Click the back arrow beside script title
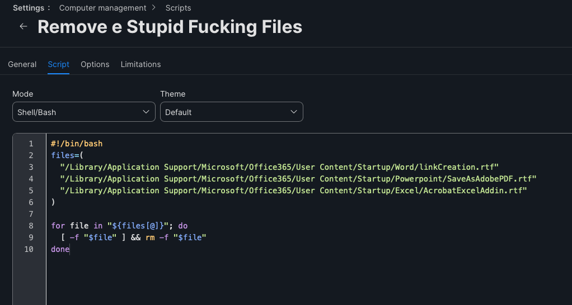This screenshot has height=305, width=572. pyautogui.click(x=24, y=26)
